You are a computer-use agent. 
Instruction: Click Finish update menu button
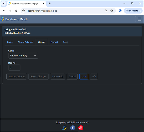pyautogui.click(x=133, y=11)
